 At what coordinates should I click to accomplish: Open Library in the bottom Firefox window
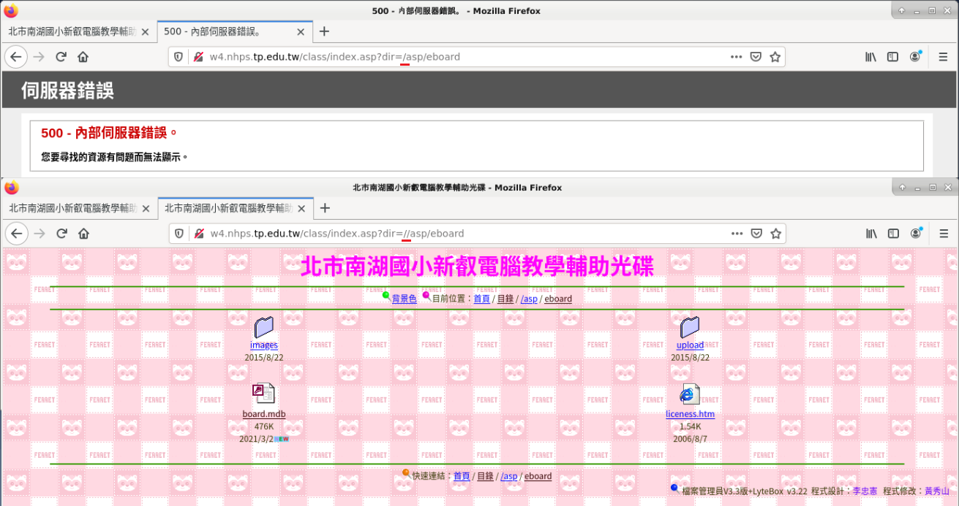pos(871,234)
